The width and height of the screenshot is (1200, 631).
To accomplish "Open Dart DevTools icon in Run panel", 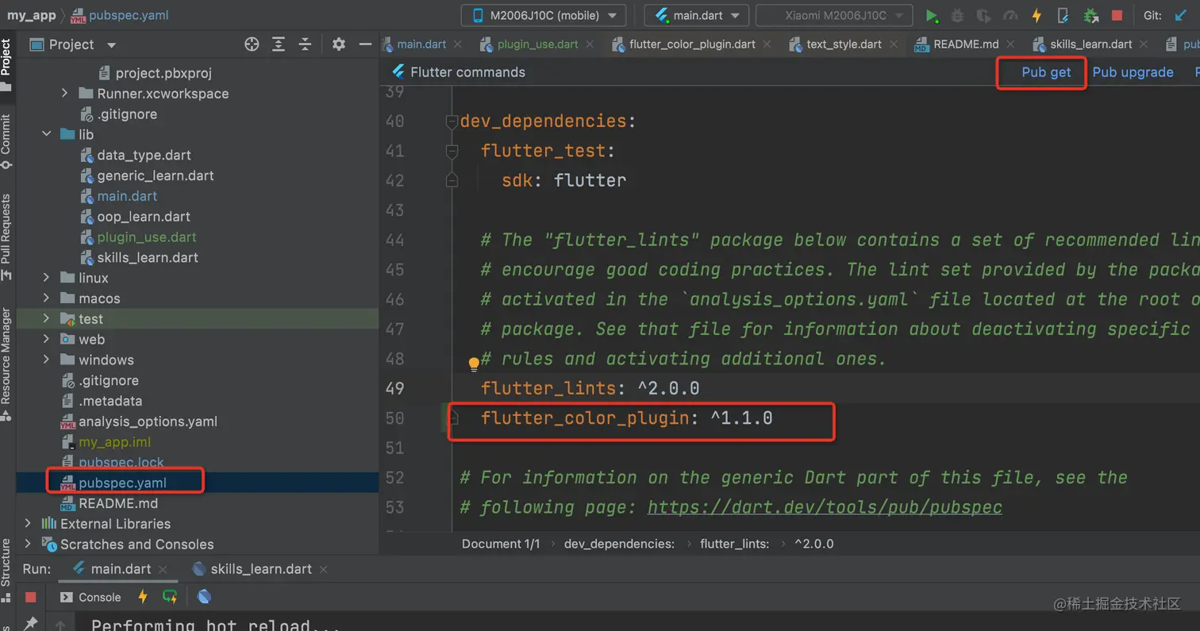I will click(x=204, y=596).
